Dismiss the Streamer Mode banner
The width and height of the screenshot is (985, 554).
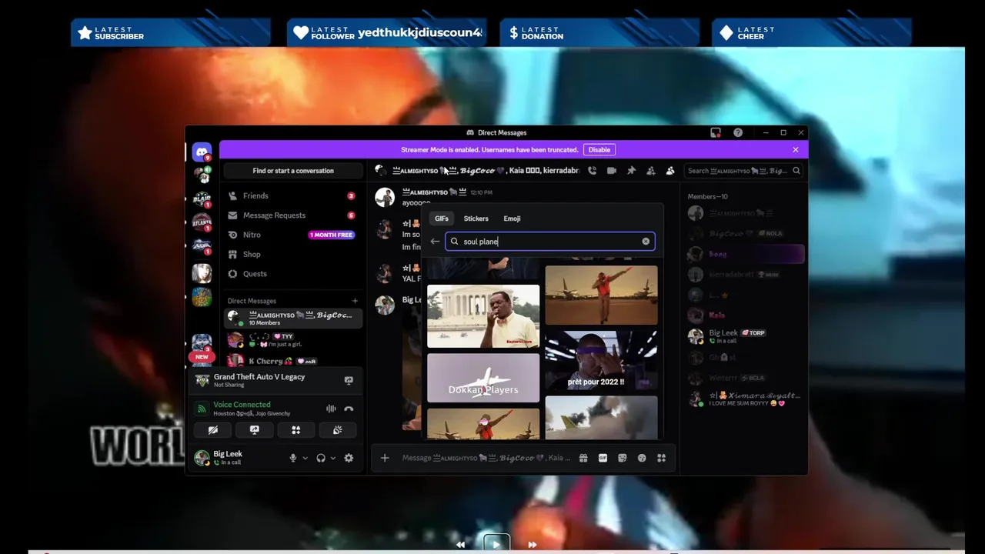(x=796, y=149)
